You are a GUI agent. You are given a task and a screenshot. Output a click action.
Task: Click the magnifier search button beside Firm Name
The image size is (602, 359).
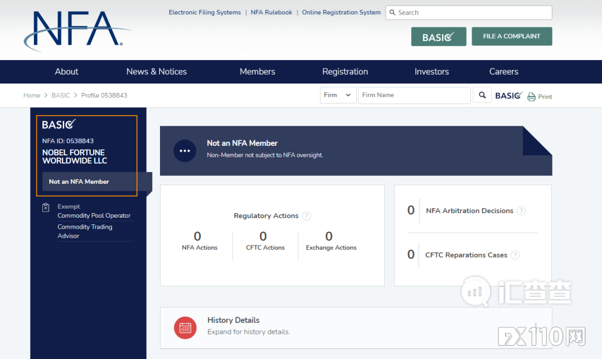(482, 95)
